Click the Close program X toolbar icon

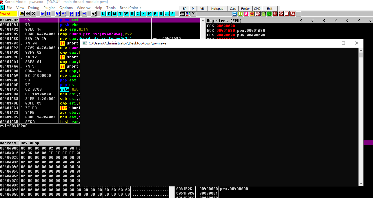(x=34, y=14)
